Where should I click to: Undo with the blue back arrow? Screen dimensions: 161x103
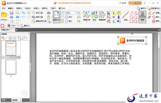[x=23, y=13]
